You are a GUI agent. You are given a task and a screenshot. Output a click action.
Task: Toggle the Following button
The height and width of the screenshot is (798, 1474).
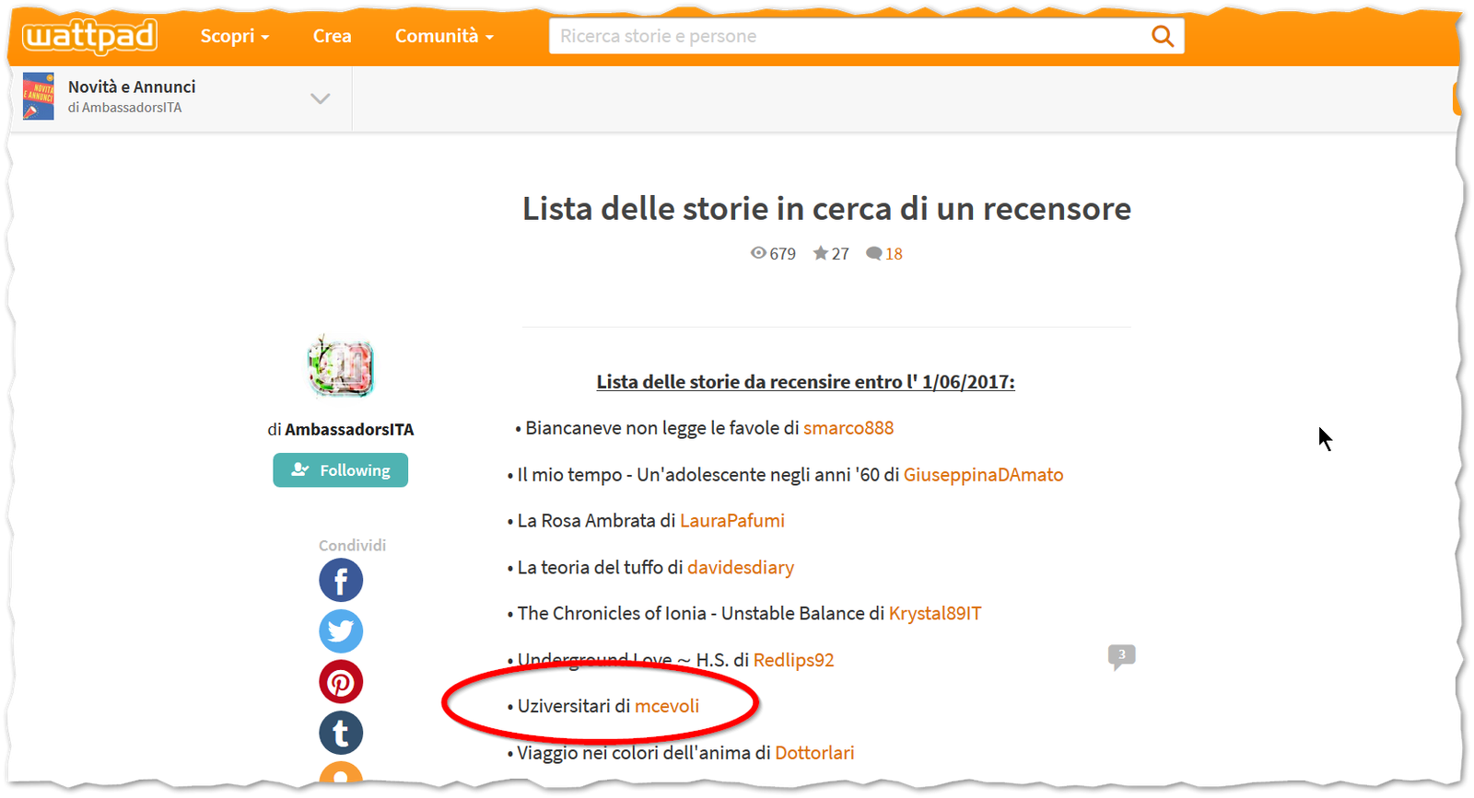(340, 470)
